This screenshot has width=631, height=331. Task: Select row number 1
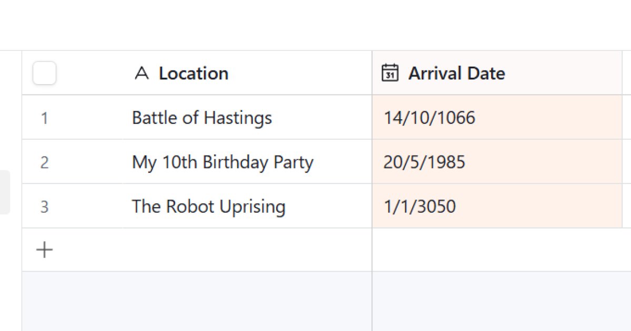(x=44, y=118)
